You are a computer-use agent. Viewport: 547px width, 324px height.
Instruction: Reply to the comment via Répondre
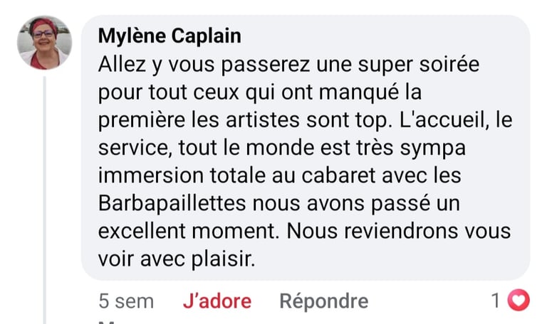pyautogui.click(x=324, y=301)
